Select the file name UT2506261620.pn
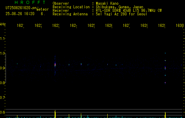Screen dimensions: 185x118 pos(21,8)
